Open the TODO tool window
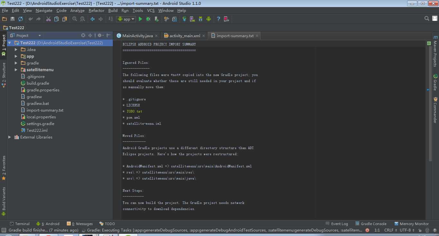Screen dimensions: 439x236 pos(107,224)
